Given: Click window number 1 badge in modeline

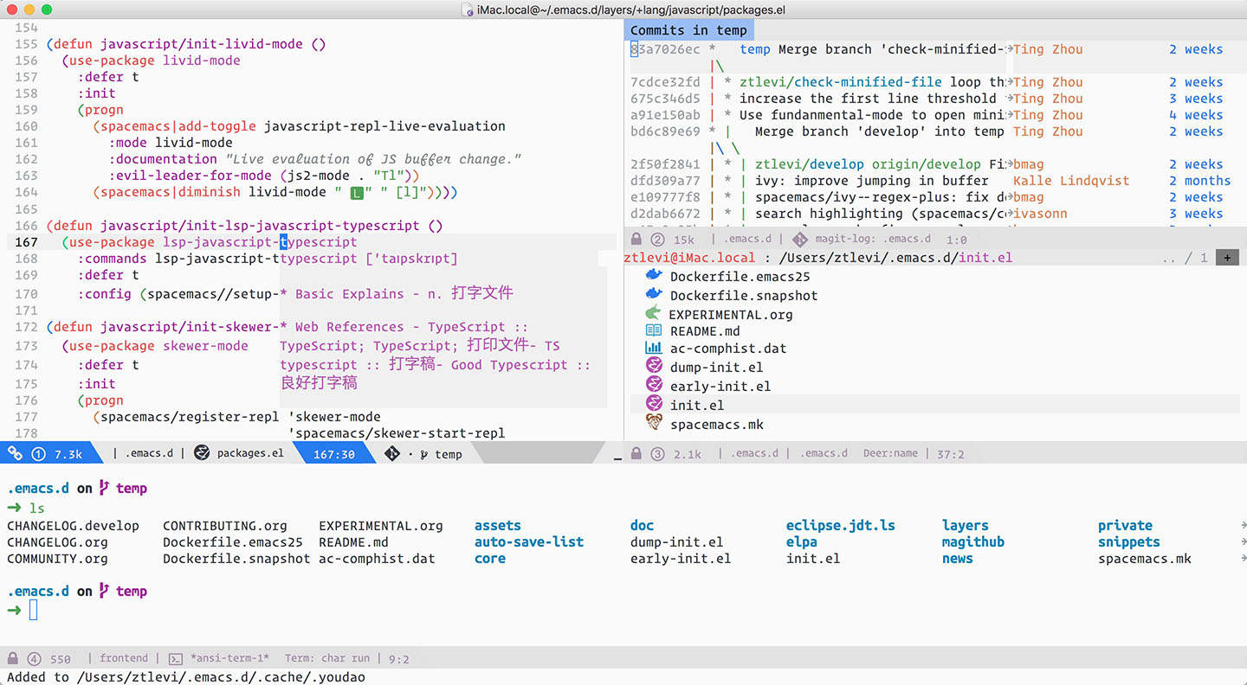Looking at the screenshot, I should click(x=38, y=453).
